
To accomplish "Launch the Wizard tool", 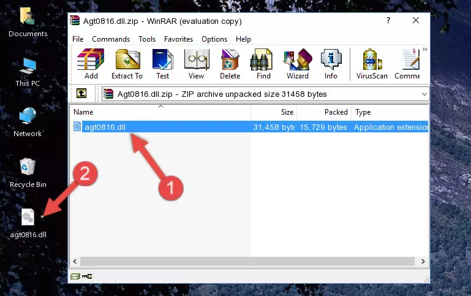I will pos(298,64).
